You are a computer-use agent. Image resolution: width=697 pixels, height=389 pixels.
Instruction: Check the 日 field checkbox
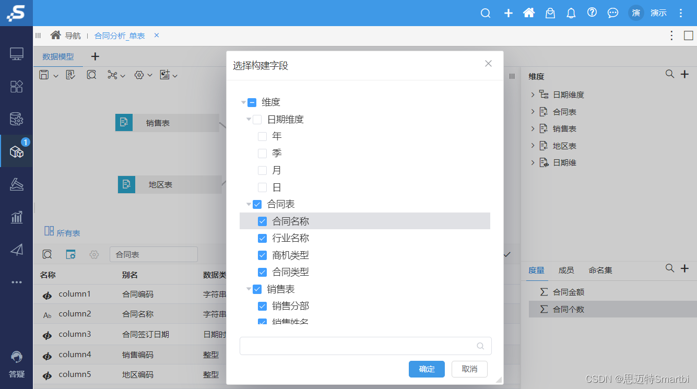tap(262, 187)
